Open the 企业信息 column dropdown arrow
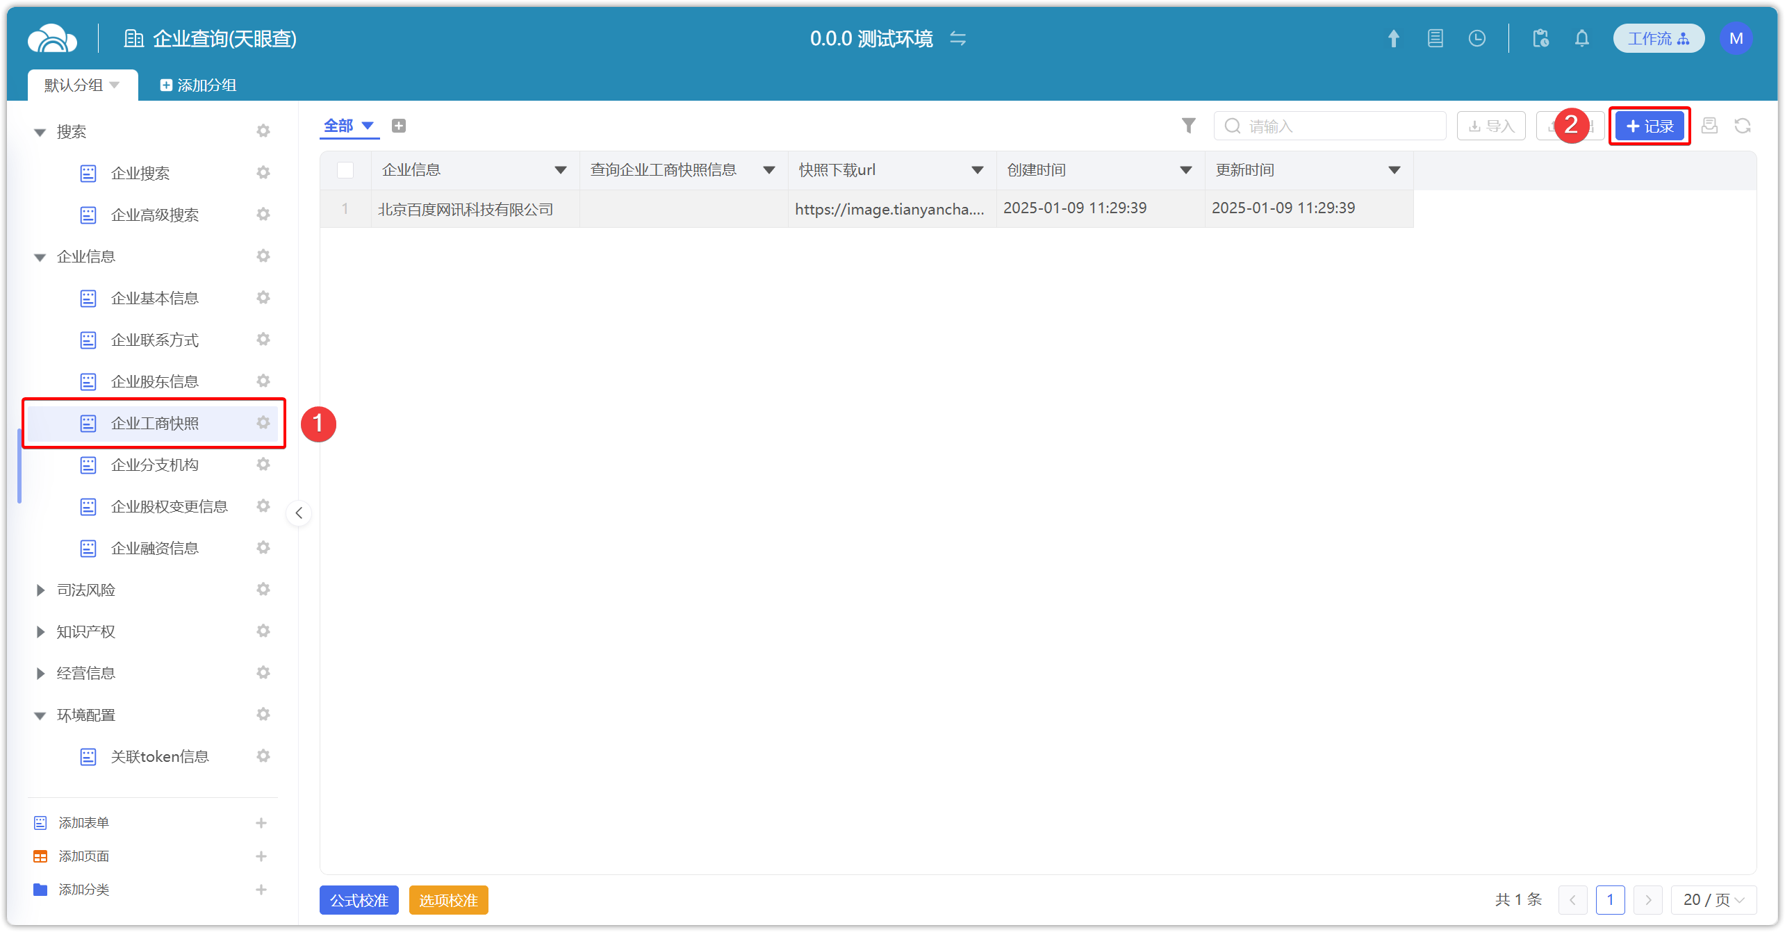 pyautogui.click(x=560, y=170)
